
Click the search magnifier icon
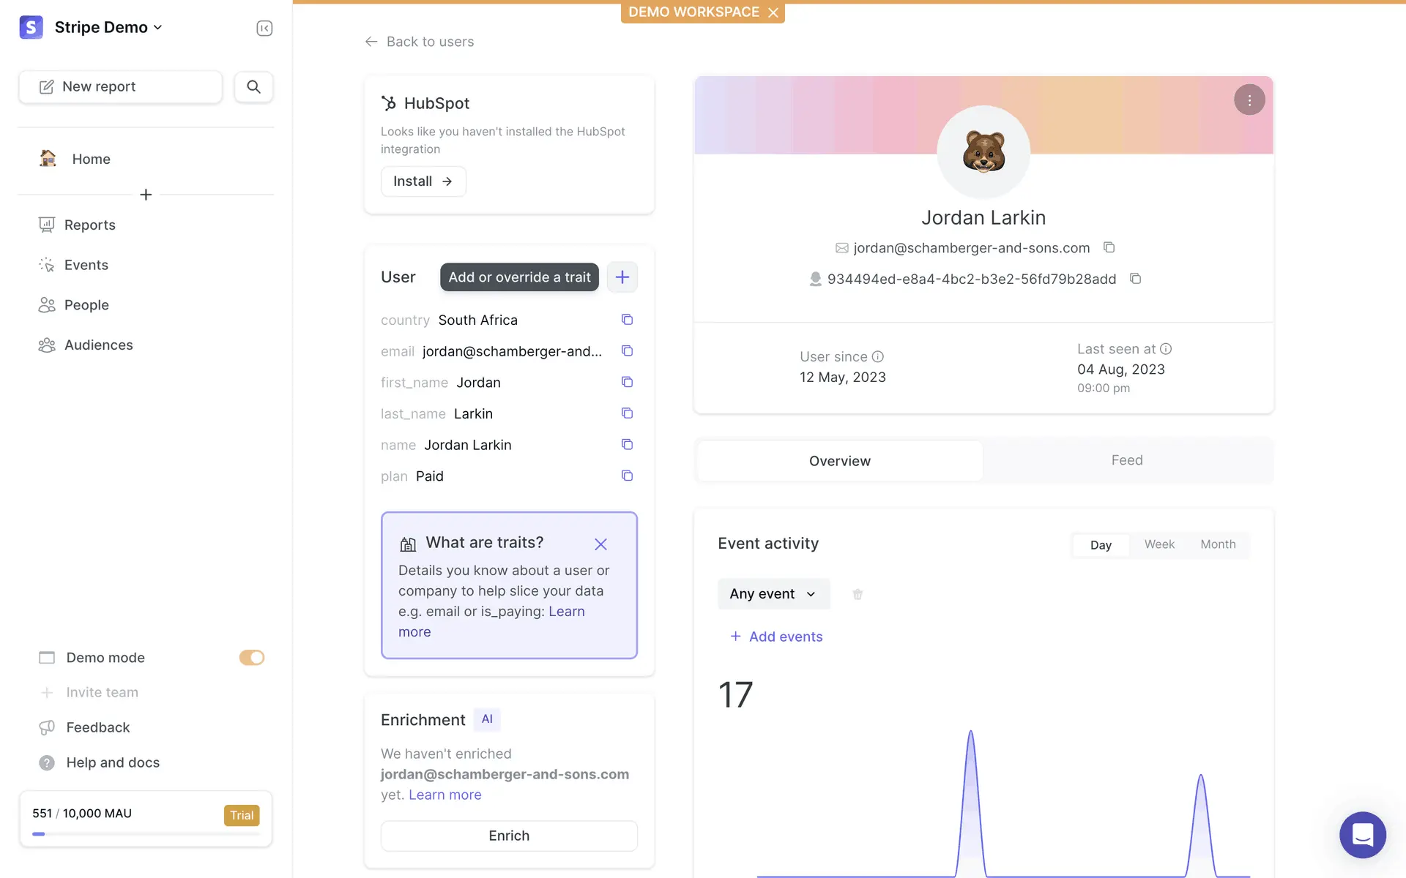tap(253, 86)
